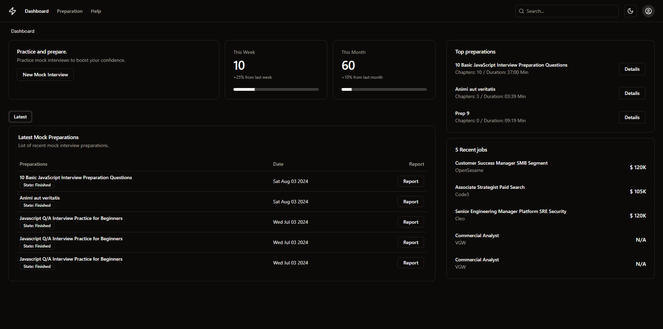The width and height of the screenshot is (663, 329).
Task: Click the This Month progress bar
Action: [384, 89]
